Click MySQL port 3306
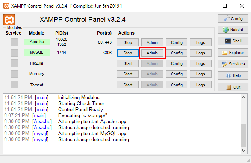 point(107,53)
